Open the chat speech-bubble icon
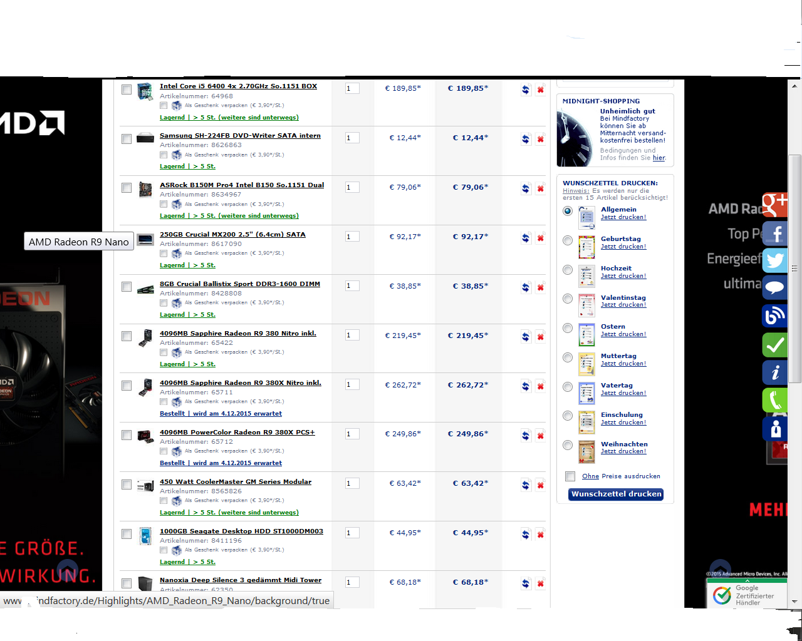This screenshot has height=641, width=802. pyautogui.click(x=774, y=288)
